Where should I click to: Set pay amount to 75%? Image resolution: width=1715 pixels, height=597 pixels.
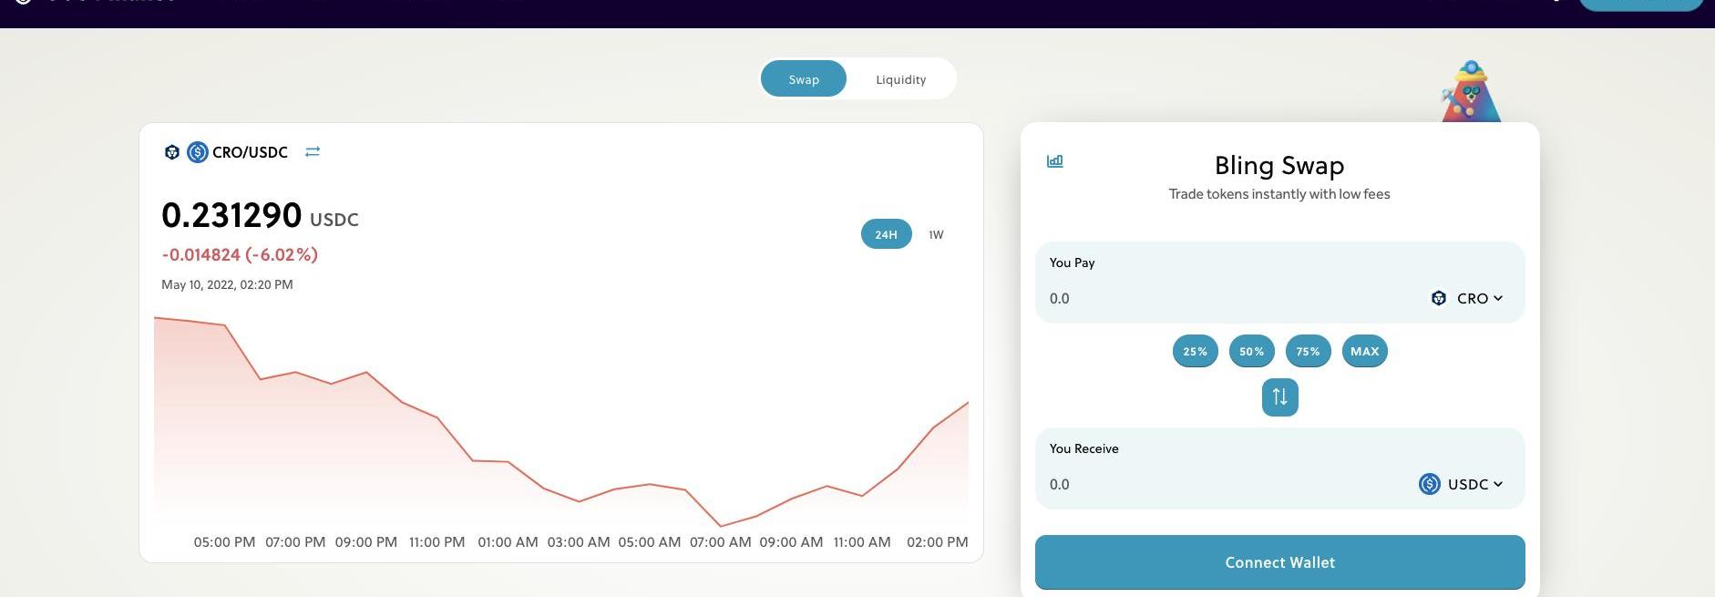1308,351
